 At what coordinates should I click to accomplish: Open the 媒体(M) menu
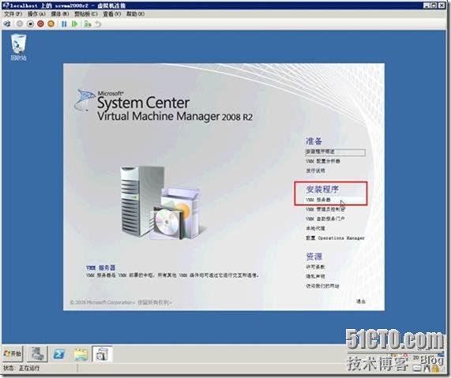point(60,13)
